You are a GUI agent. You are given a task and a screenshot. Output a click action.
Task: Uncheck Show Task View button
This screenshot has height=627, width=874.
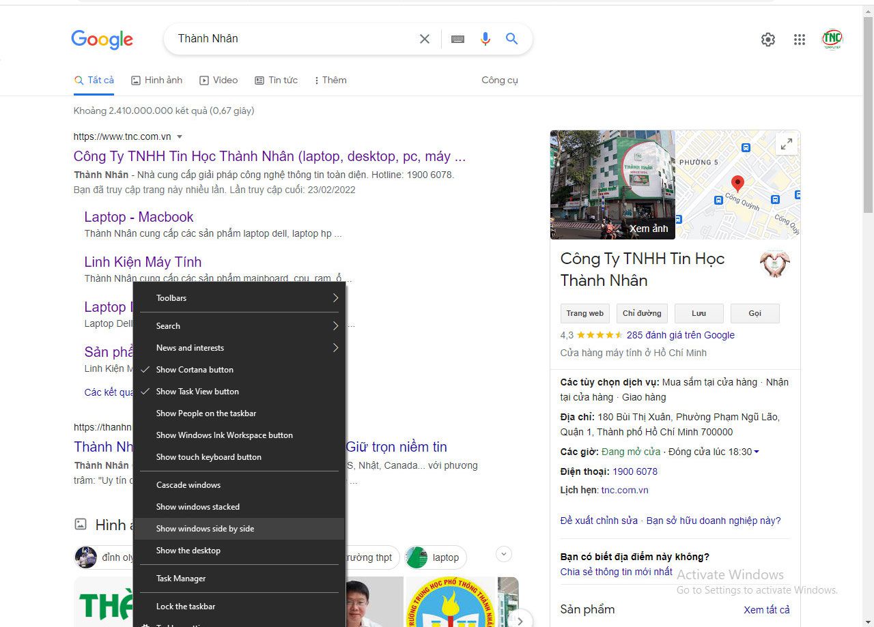coord(240,392)
